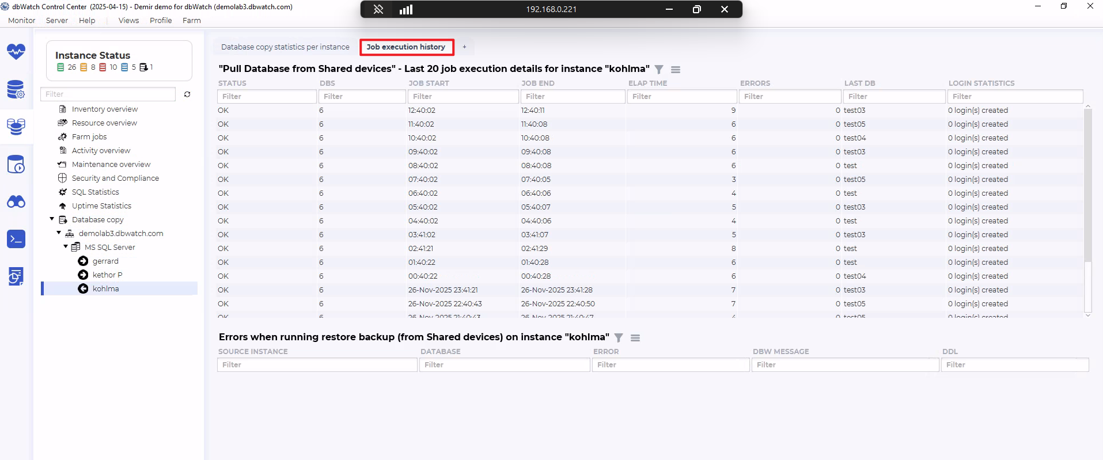Open the hamburger menu beside restore errors heading
Screen dimensions: 1103x460
[635, 338]
